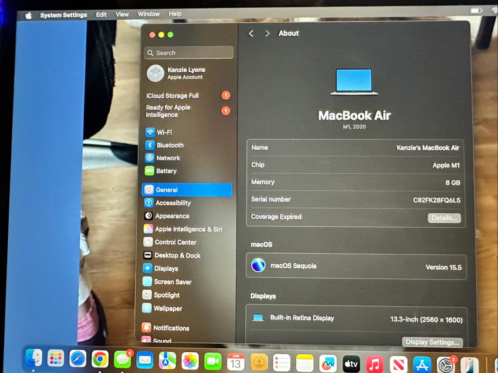Open System Settings from the Dock
This screenshot has height=373, width=498.
pyautogui.click(x=446, y=365)
